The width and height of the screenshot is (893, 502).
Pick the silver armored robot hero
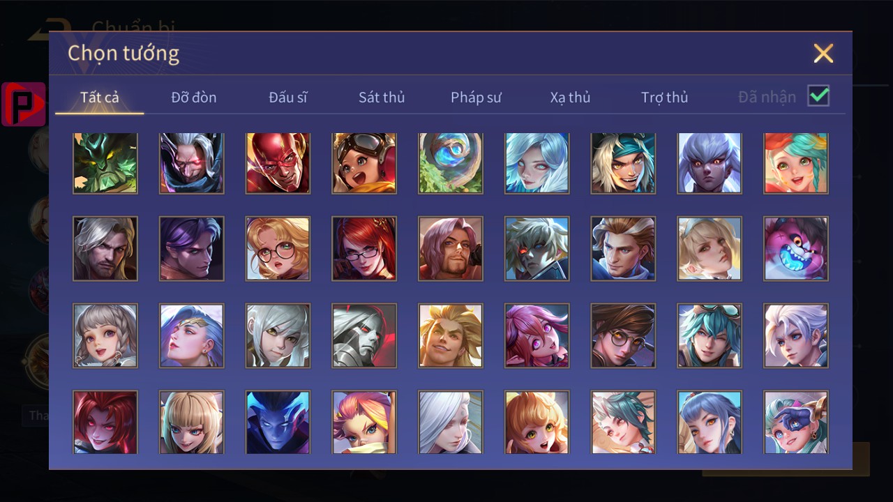(364, 335)
